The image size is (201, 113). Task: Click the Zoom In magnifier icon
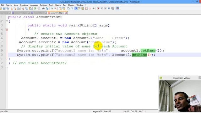point(52,8)
